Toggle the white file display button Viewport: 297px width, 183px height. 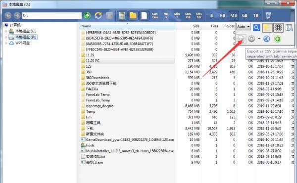(144, 15)
